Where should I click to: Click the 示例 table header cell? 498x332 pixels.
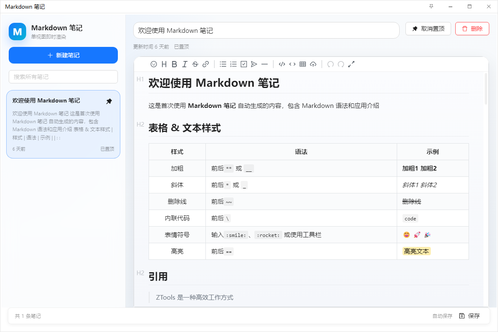pos(433,152)
